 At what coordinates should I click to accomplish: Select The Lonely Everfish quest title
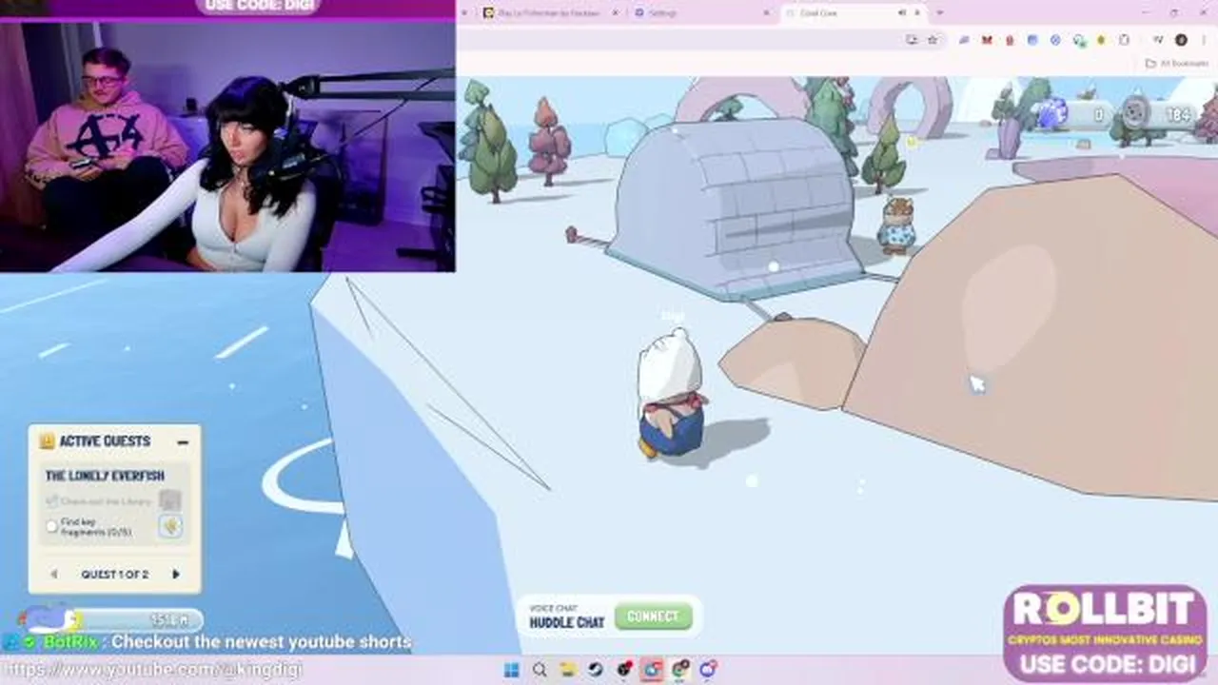click(105, 476)
